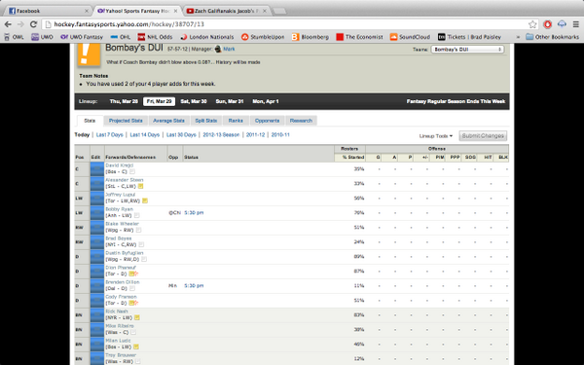The image size is (584, 365).
Task: Reload the current page
Action: coord(33,24)
